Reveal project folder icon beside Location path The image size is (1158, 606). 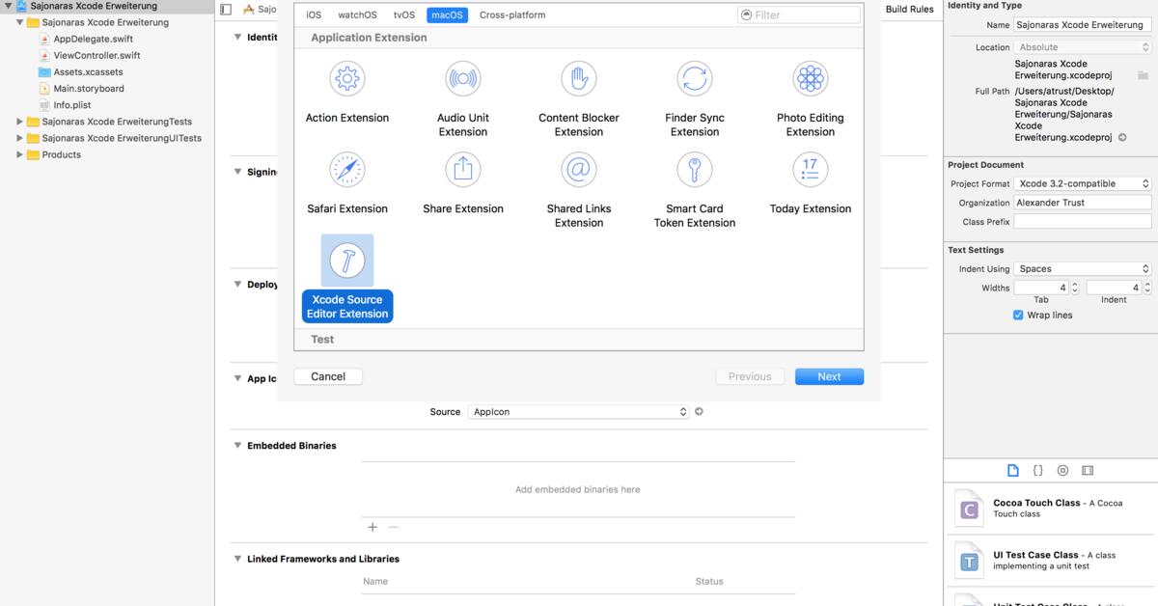point(1144,74)
